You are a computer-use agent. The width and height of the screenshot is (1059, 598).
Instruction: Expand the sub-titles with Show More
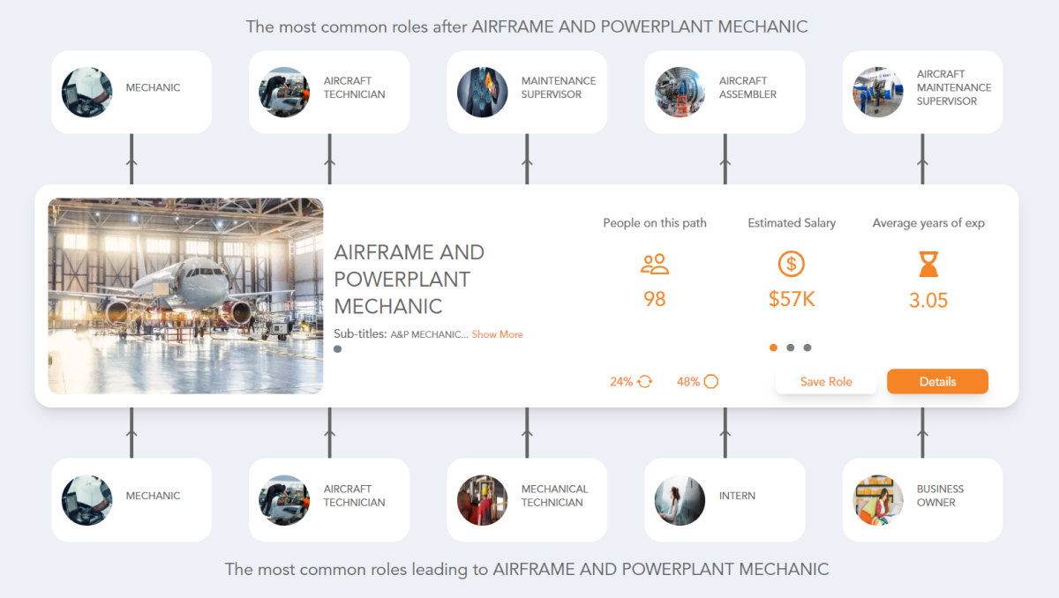coord(497,334)
